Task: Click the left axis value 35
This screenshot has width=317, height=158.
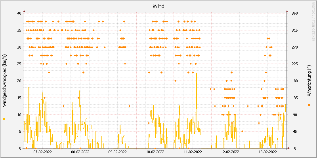Action: (19, 30)
